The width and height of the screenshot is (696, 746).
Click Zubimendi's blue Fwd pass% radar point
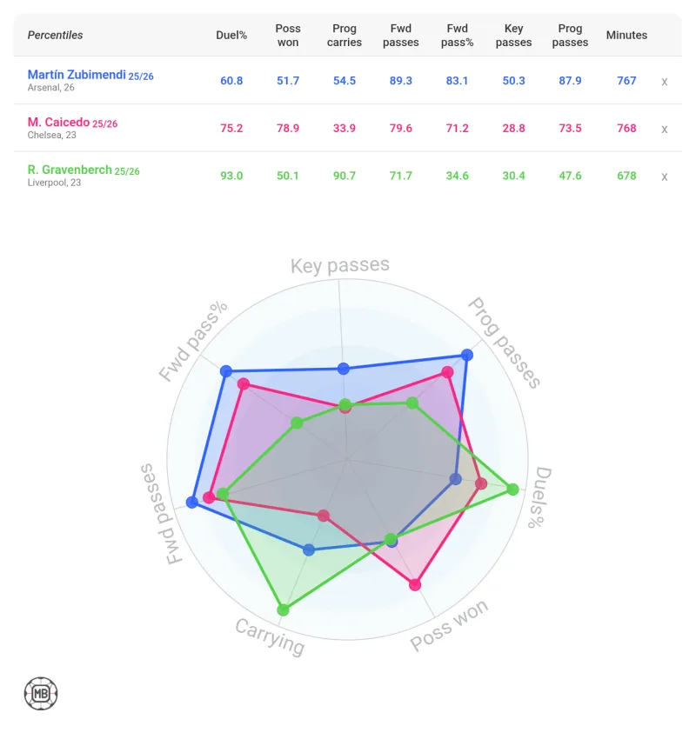227,371
